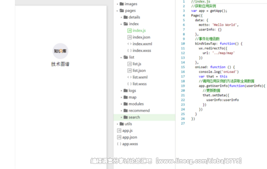267x169 pixels.
Task: Click the JSON icon of index.json
Action: pos(129,37)
